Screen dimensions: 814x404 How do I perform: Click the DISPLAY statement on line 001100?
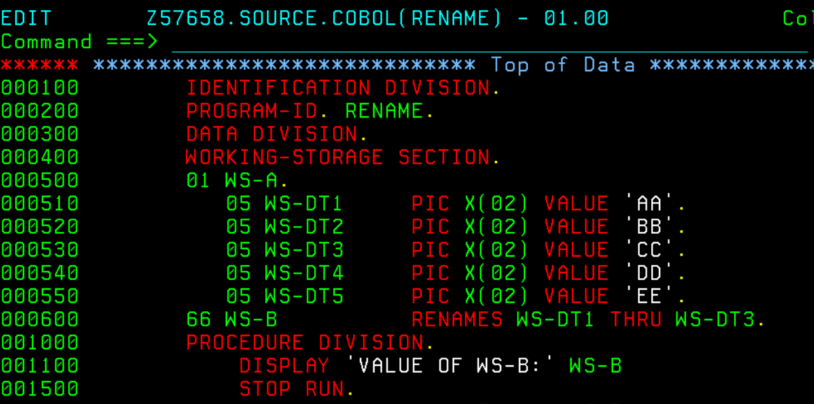coord(284,365)
